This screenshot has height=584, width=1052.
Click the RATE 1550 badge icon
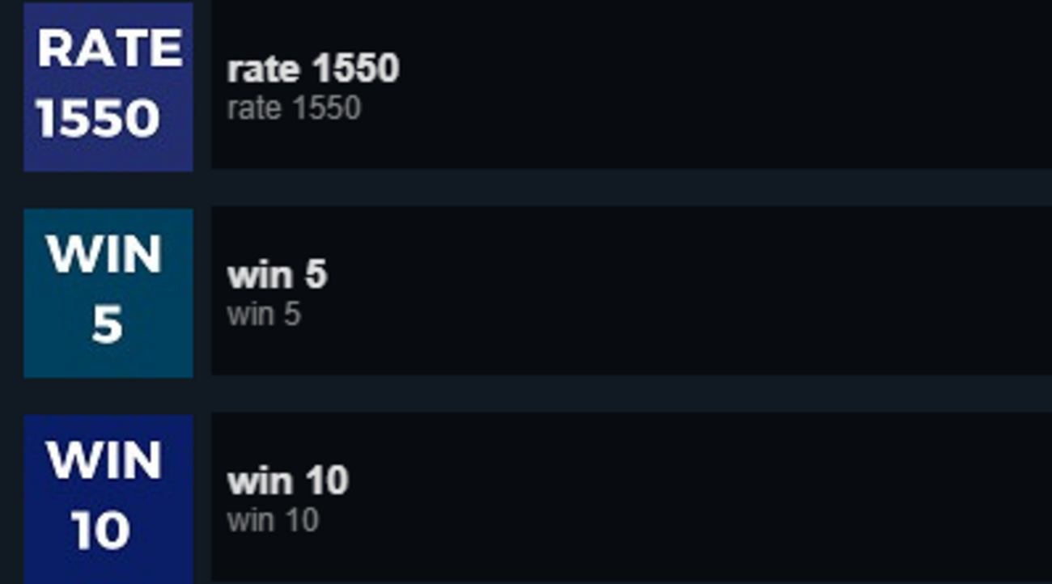tap(108, 86)
